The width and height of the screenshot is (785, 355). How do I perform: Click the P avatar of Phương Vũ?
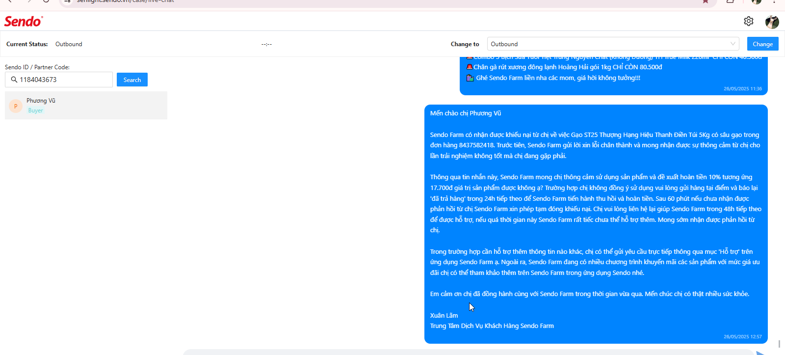(16, 106)
